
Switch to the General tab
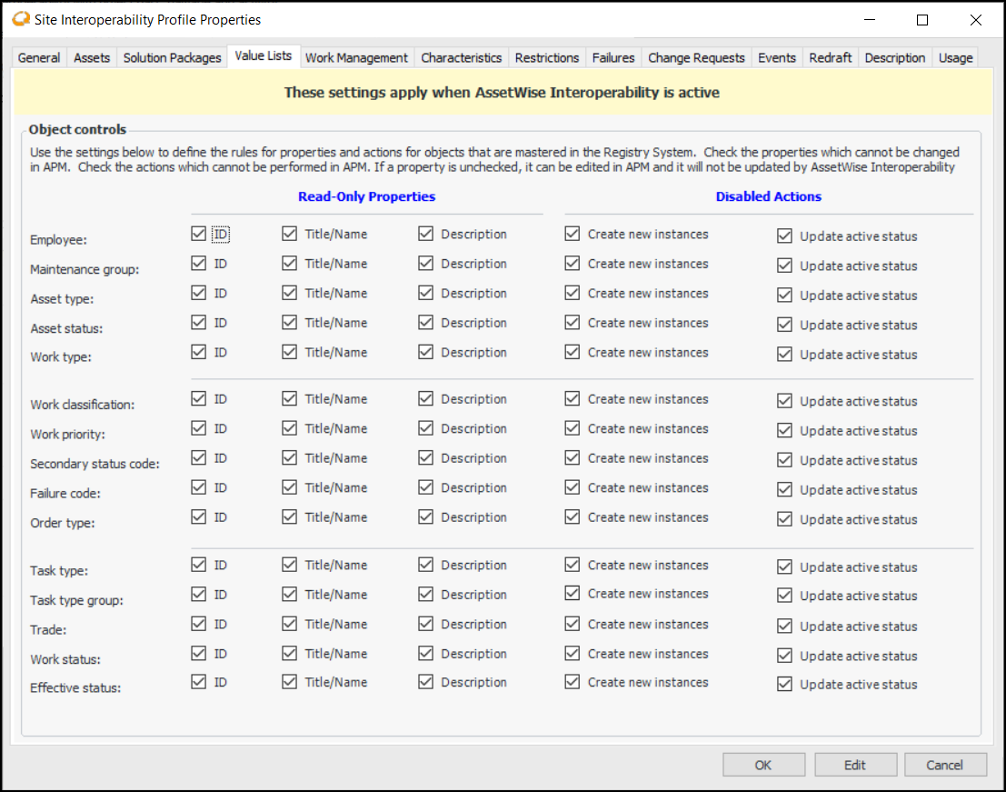coord(39,57)
